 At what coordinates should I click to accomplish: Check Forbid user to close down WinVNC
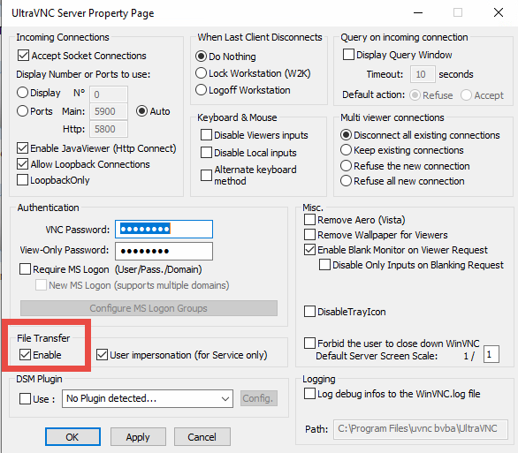pyautogui.click(x=309, y=343)
